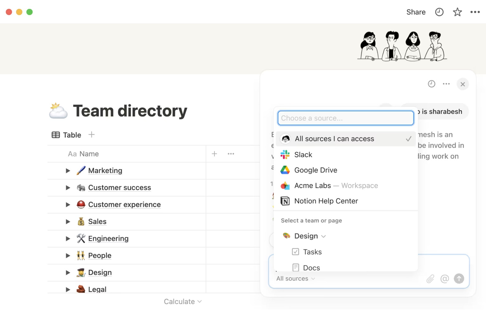This screenshot has height=312, width=486.
Task: Expand the Legal row toggle
Action: (x=68, y=289)
